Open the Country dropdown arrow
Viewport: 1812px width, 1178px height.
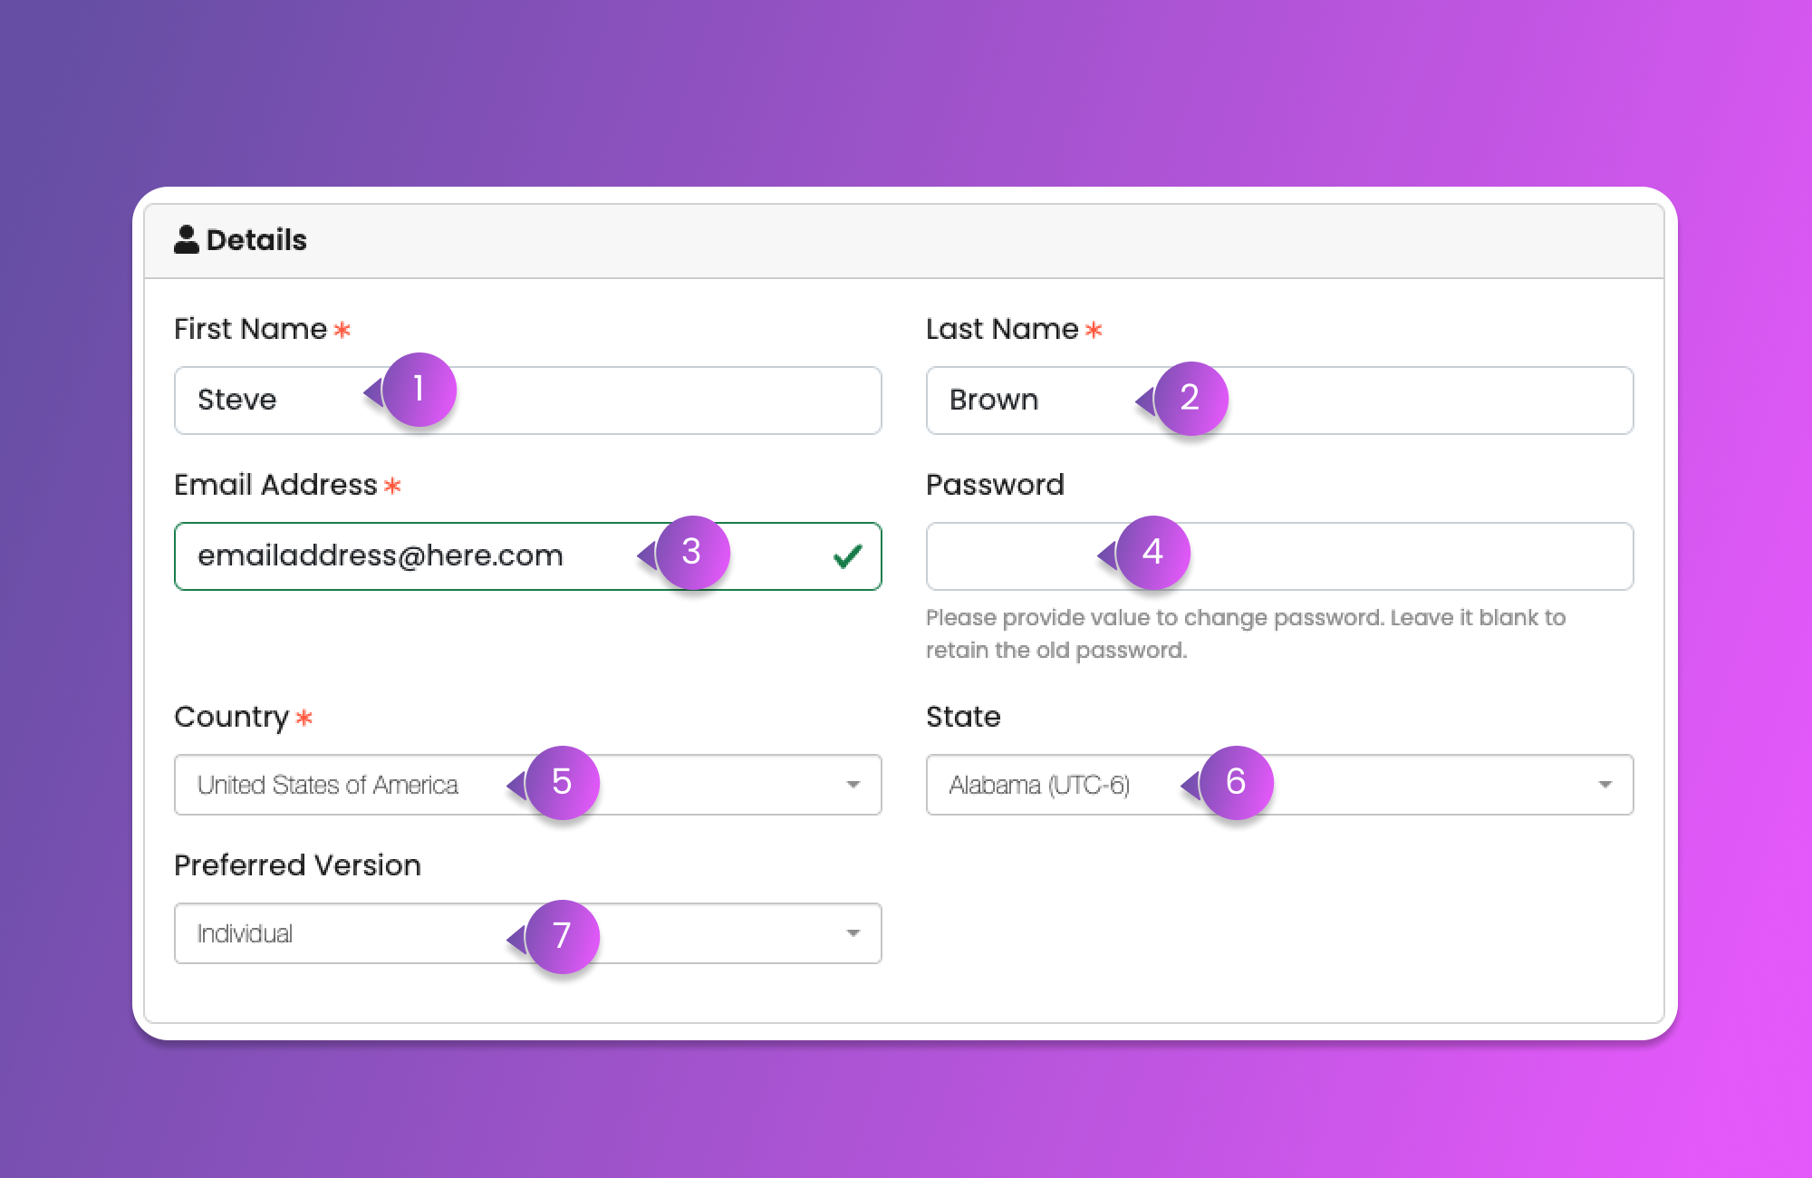pos(853,785)
